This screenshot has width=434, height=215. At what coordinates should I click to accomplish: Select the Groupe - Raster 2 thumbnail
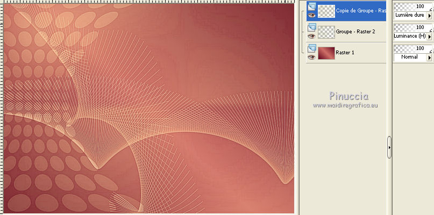[x=326, y=32]
